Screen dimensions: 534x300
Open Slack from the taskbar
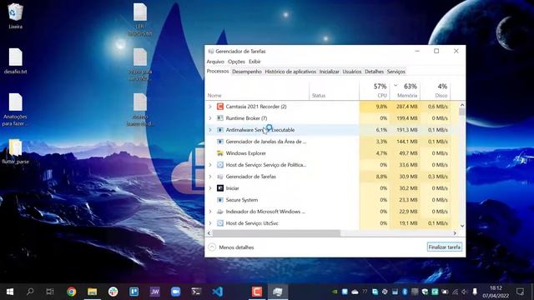tap(113, 292)
